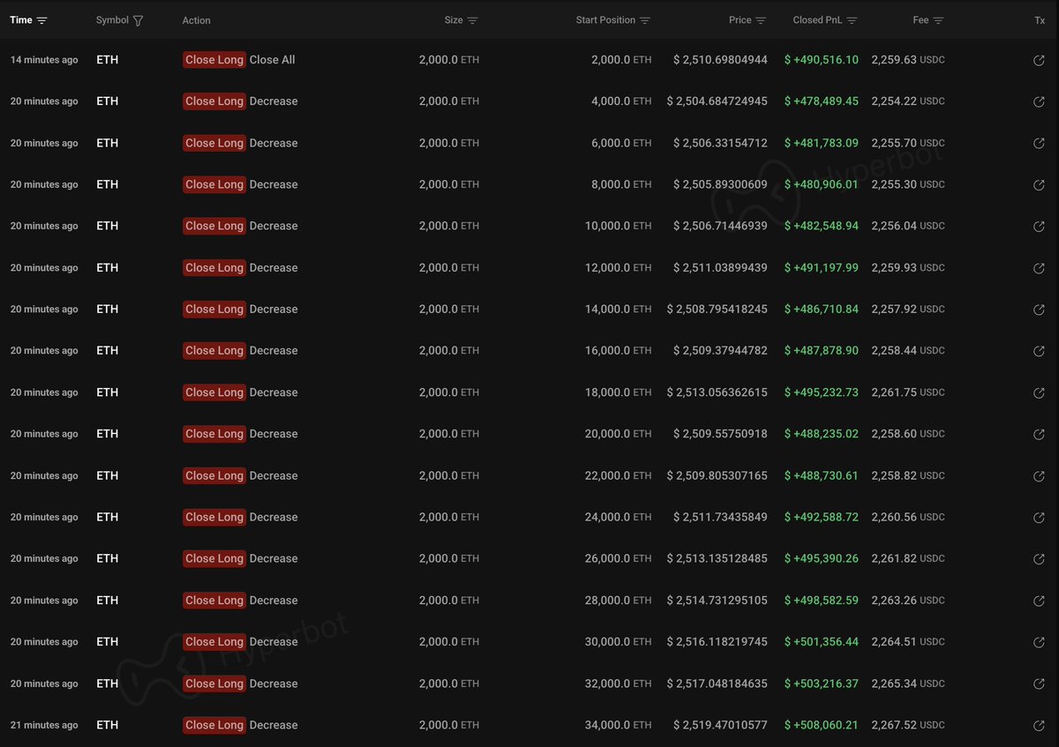Select price $ 2,516.118219745

click(x=717, y=642)
